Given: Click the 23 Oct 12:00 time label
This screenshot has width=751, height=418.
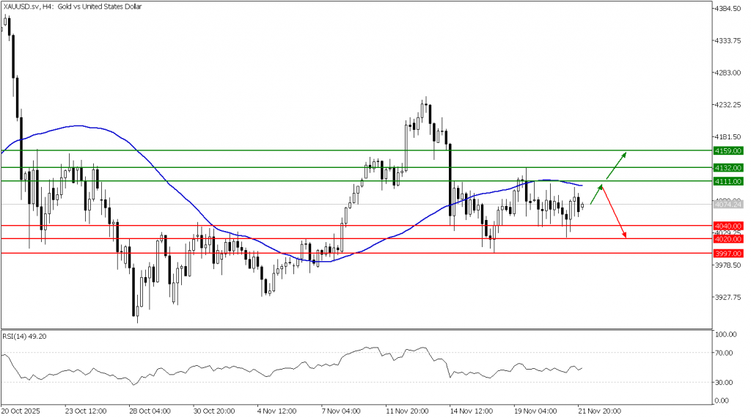Looking at the screenshot, I should click(86, 411).
